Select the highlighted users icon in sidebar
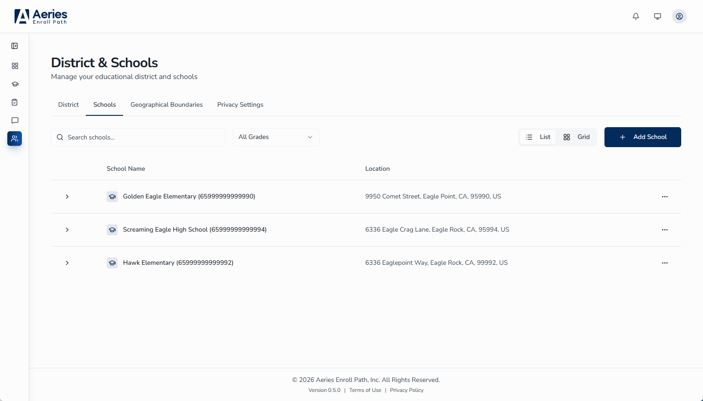This screenshot has height=401, width=703. pyautogui.click(x=15, y=139)
